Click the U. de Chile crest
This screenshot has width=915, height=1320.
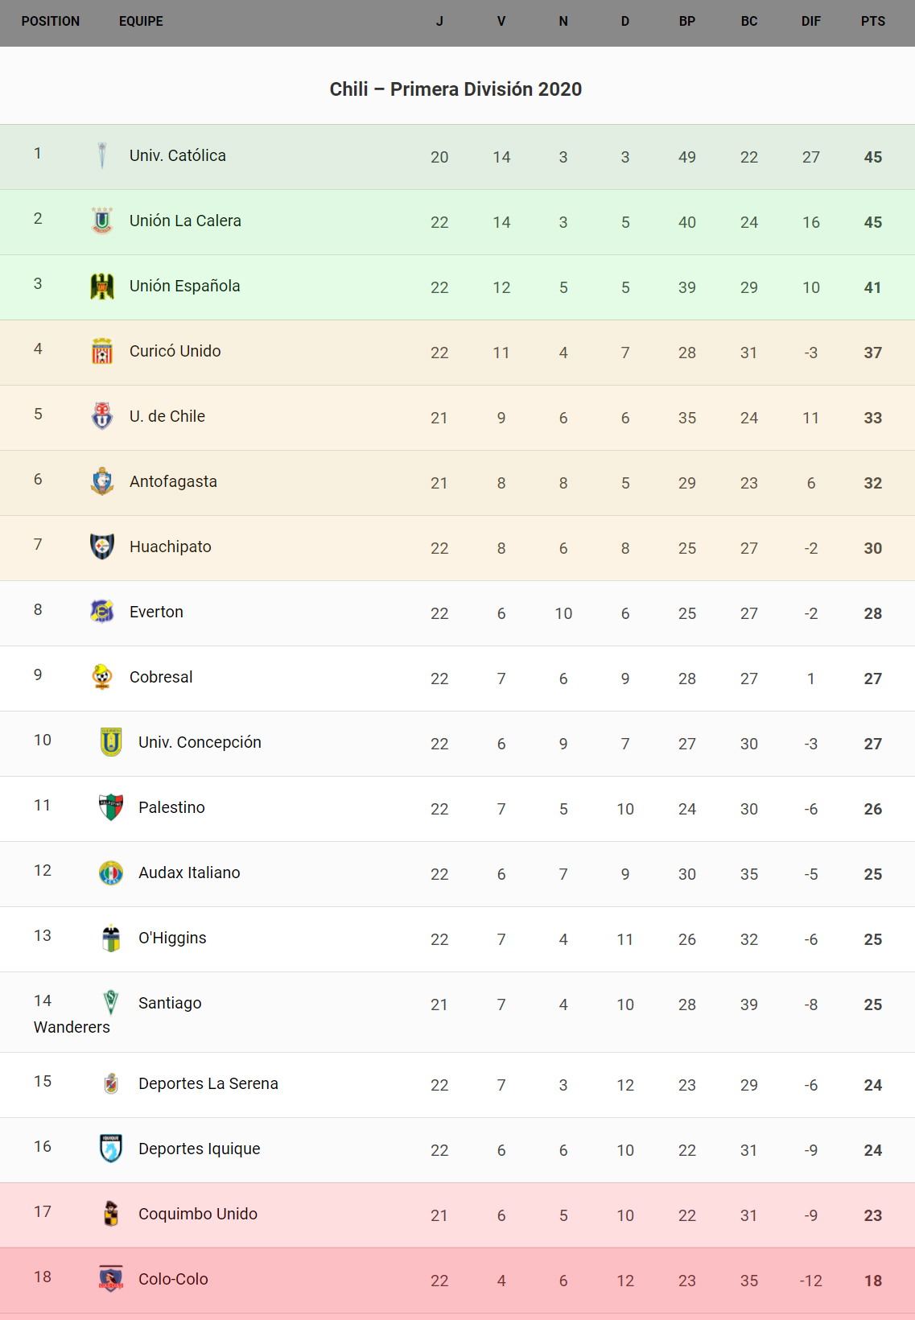(x=102, y=416)
